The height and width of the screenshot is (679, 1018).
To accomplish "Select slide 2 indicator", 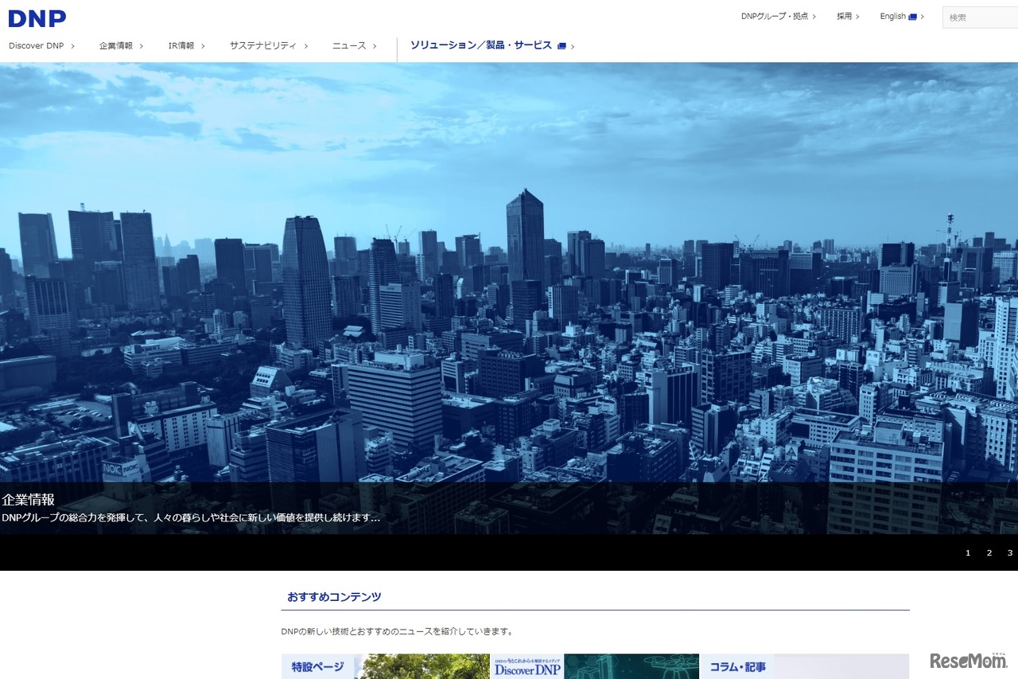I will point(989,553).
